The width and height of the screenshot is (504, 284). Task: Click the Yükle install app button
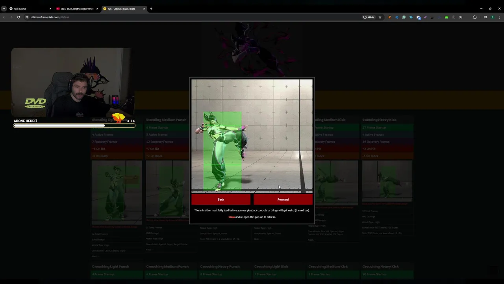coord(369,17)
